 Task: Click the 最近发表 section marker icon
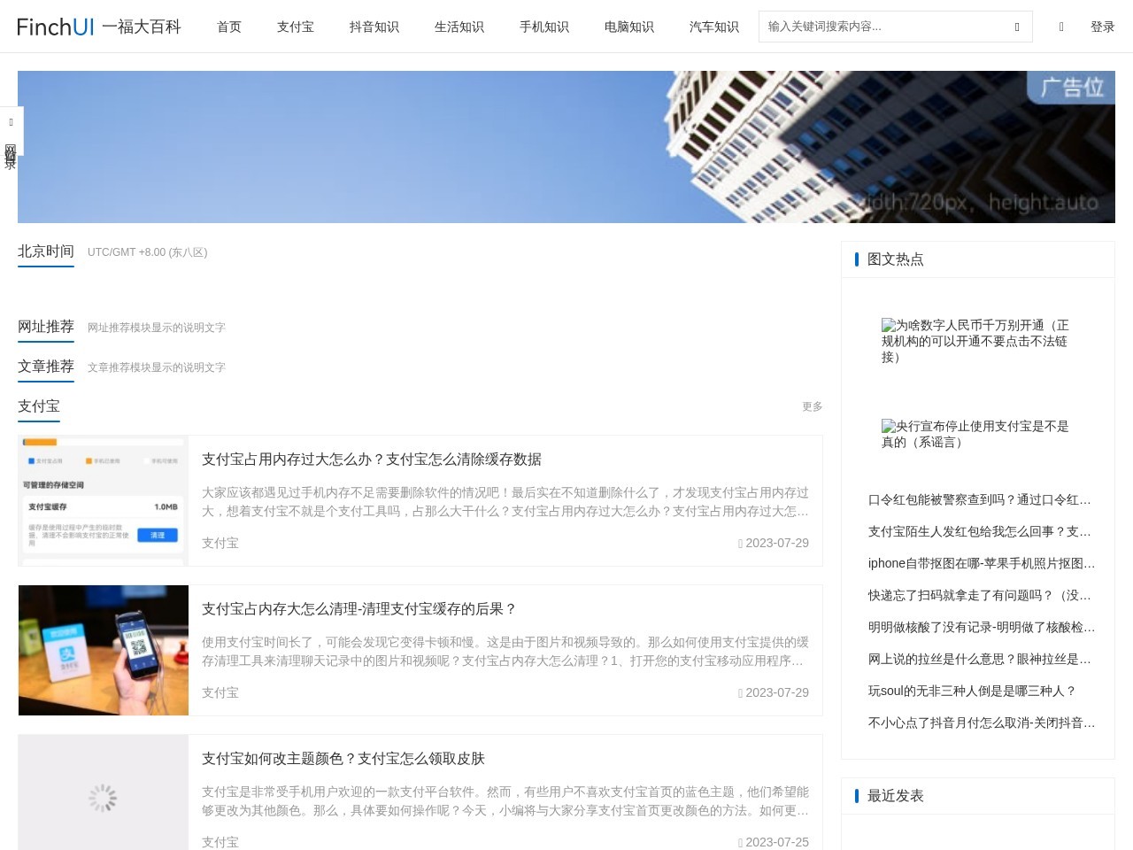click(857, 795)
